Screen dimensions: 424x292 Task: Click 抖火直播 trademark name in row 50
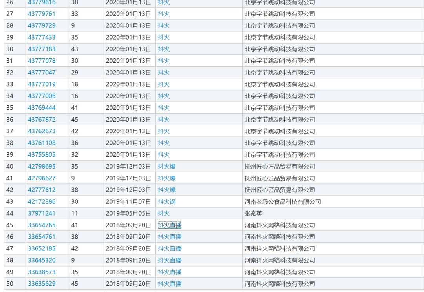[x=170, y=284]
